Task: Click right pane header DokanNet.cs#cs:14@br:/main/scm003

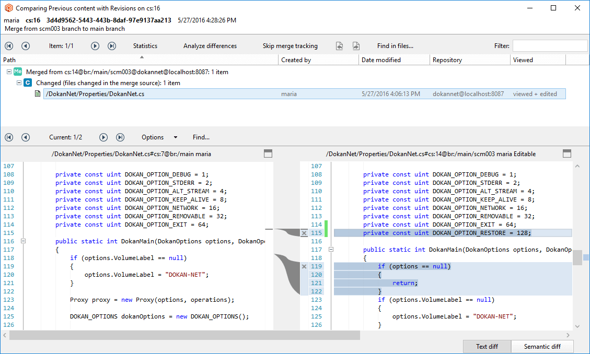Action: (431, 154)
